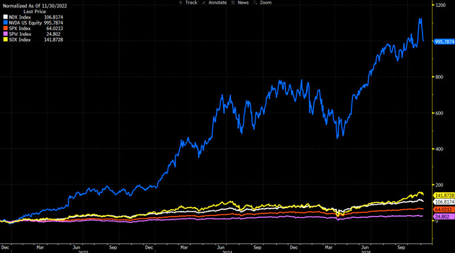
Task: Select the SOX Index legend name
Action: point(19,39)
